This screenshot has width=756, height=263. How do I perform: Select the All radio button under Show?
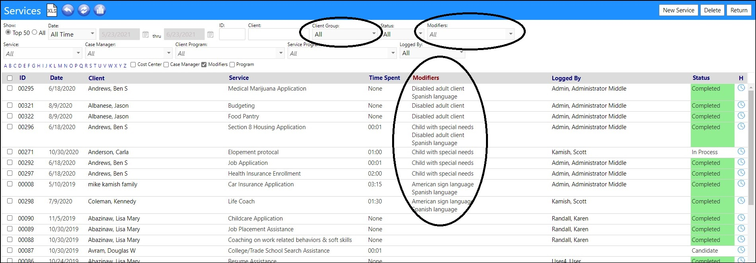point(34,32)
